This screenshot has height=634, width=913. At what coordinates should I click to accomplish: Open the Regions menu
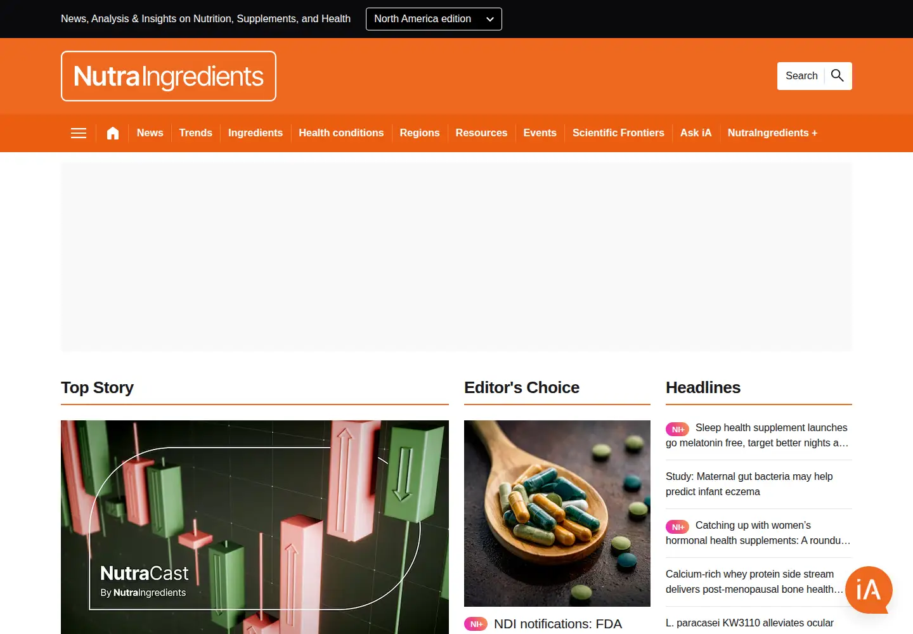pyautogui.click(x=420, y=133)
